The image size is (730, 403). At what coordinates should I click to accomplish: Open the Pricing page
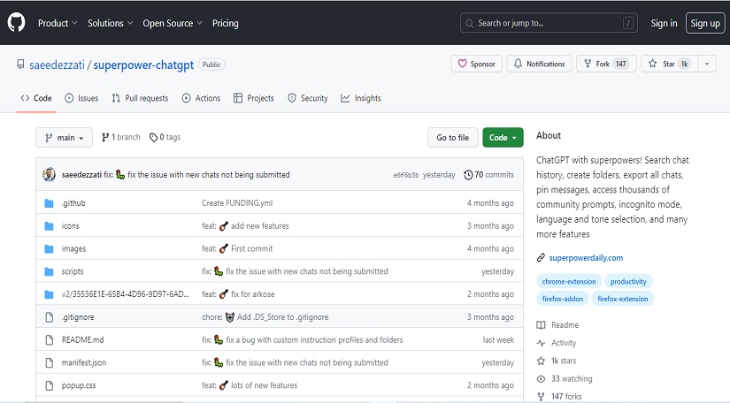[226, 23]
